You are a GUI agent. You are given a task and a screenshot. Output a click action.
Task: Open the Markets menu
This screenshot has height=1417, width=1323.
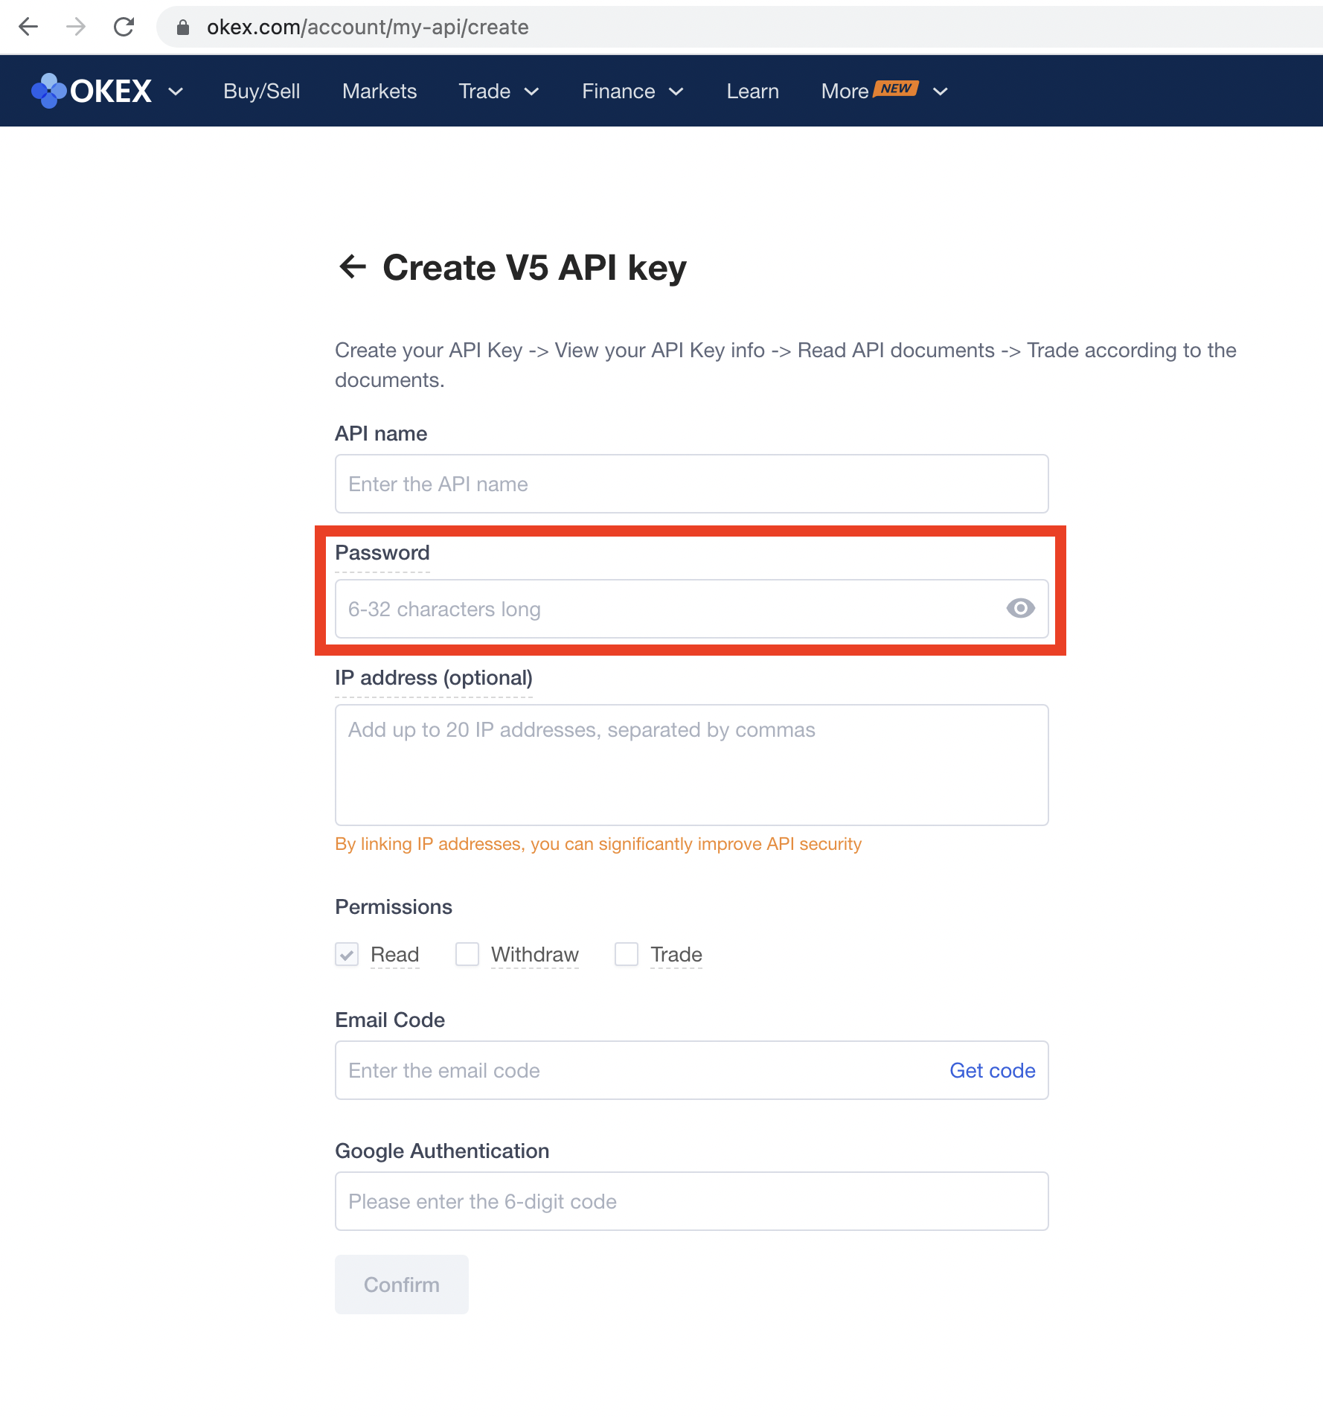(379, 91)
